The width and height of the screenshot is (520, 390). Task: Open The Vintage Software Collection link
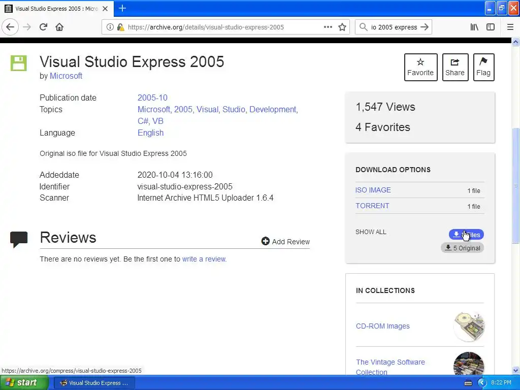pyautogui.click(x=391, y=367)
